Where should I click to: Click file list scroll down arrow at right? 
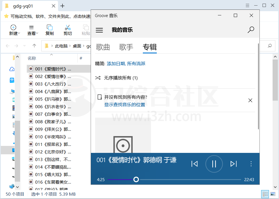pos(275,187)
